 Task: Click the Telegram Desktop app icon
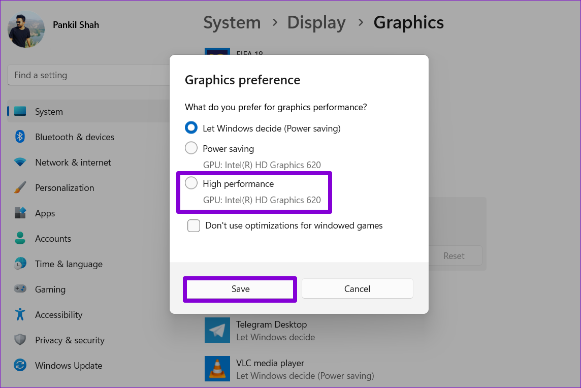[217, 330]
